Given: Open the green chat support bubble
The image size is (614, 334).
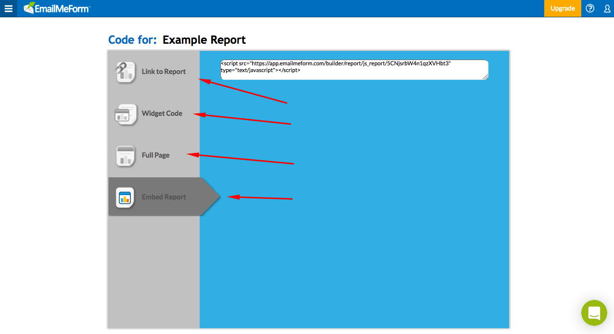Looking at the screenshot, I should 594,313.
